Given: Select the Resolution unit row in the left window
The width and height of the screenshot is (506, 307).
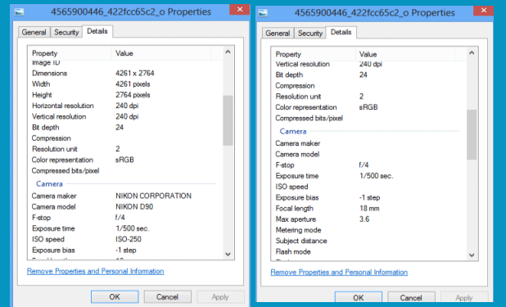Looking at the screenshot, I should (x=125, y=149).
